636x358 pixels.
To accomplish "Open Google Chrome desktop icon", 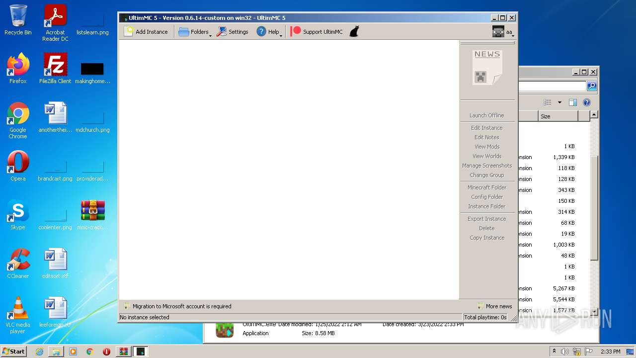I will click(x=18, y=120).
